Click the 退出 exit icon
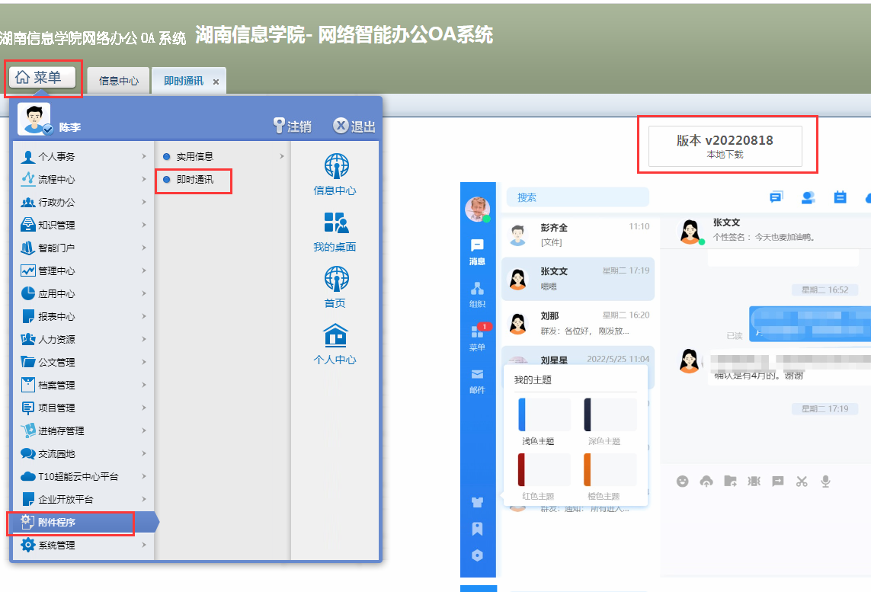 (x=341, y=126)
